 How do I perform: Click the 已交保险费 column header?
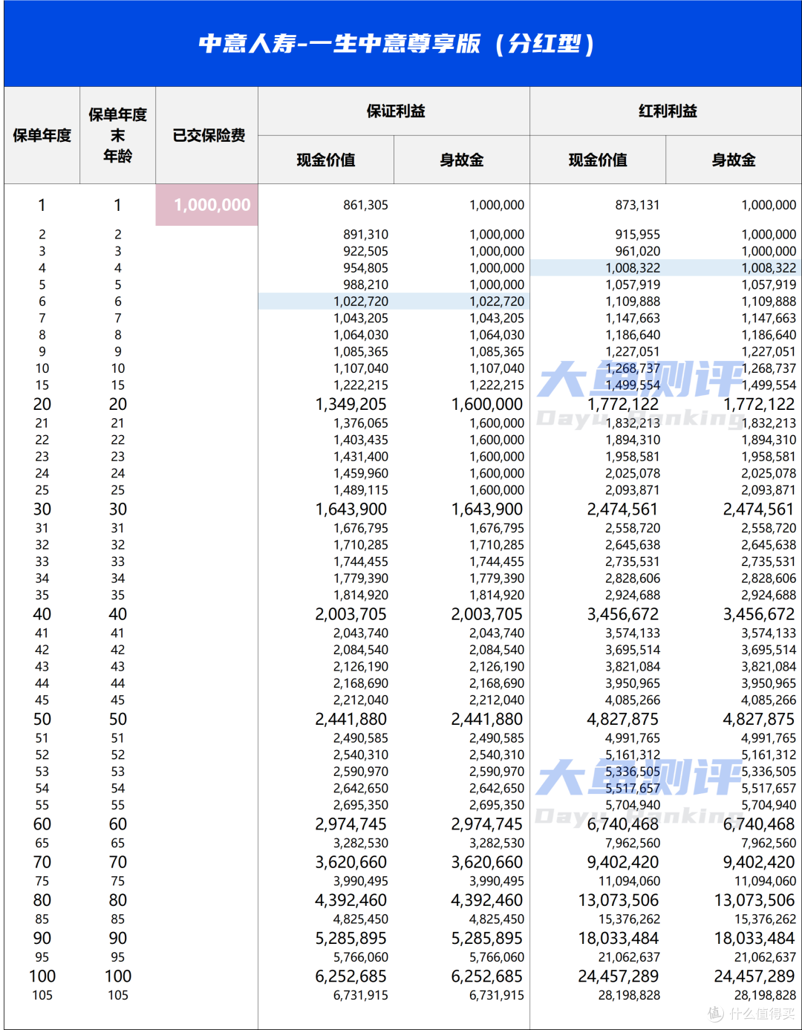[209, 135]
